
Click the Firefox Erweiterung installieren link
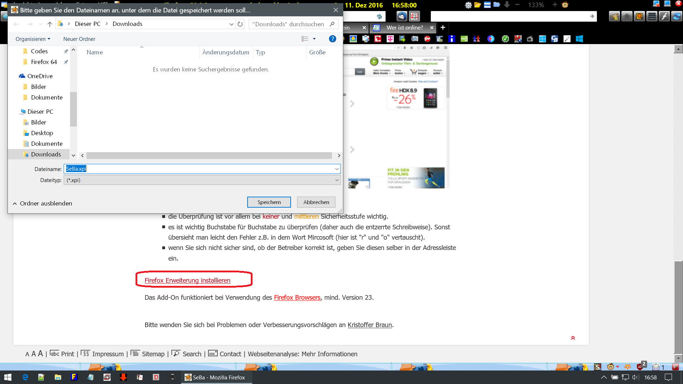click(x=187, y=281)
